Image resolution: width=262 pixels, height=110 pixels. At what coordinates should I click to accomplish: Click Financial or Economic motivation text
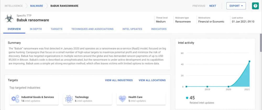click(x=211, y=21)
